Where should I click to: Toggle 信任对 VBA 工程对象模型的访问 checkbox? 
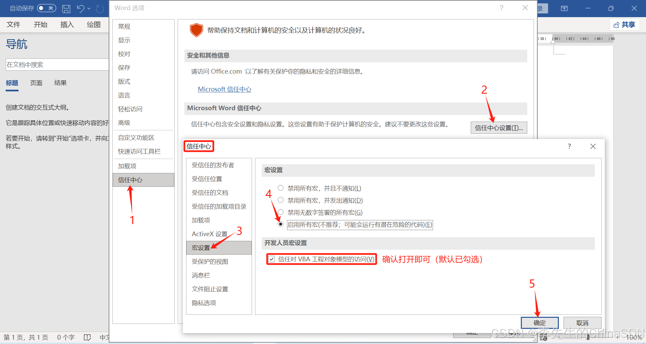(x=272, y=259)
